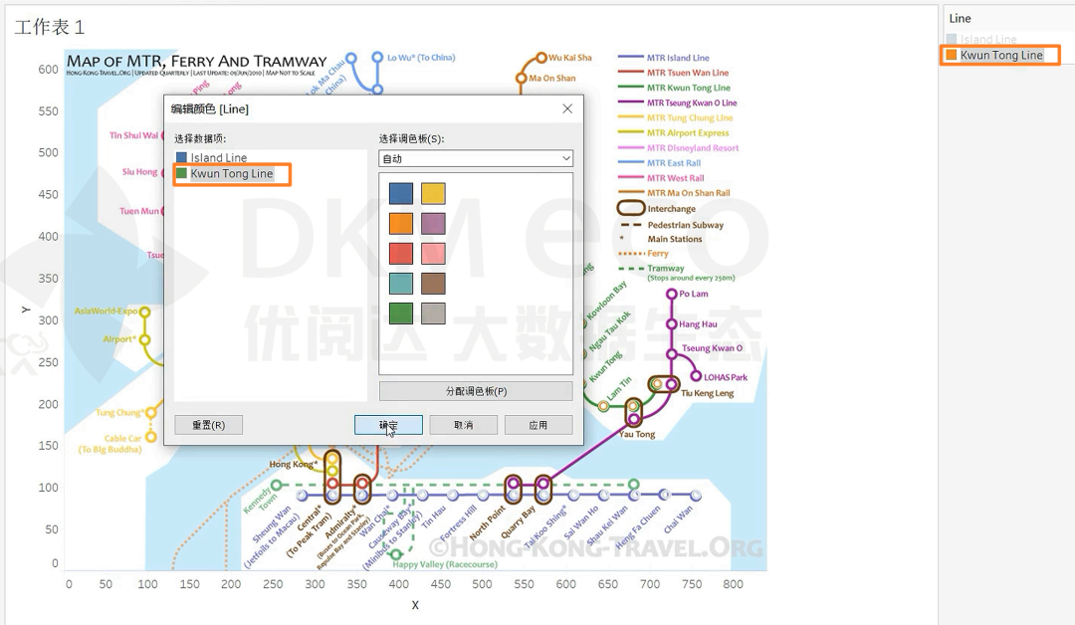
Task: Click the 取消 button
Action: (x=464, y=425)
